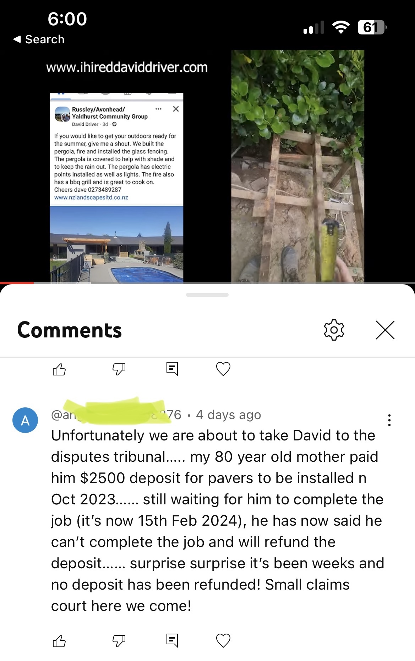This screenshot has width=415, height=661.
Task: Open the commenter's username handle
Action: (x=116, y=415)
